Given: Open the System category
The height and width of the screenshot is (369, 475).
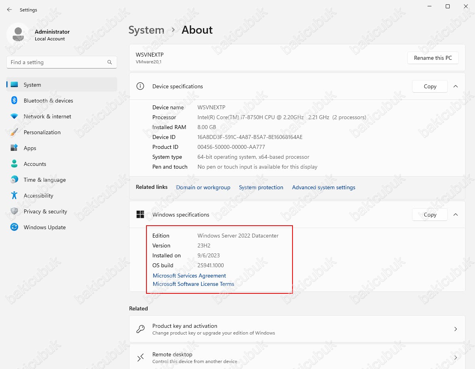Looking at the screenshot, I should (x=62, y=85).
